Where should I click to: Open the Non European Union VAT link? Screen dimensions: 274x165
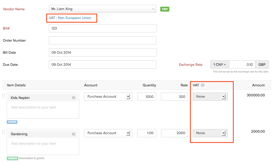tap(74, 18)
